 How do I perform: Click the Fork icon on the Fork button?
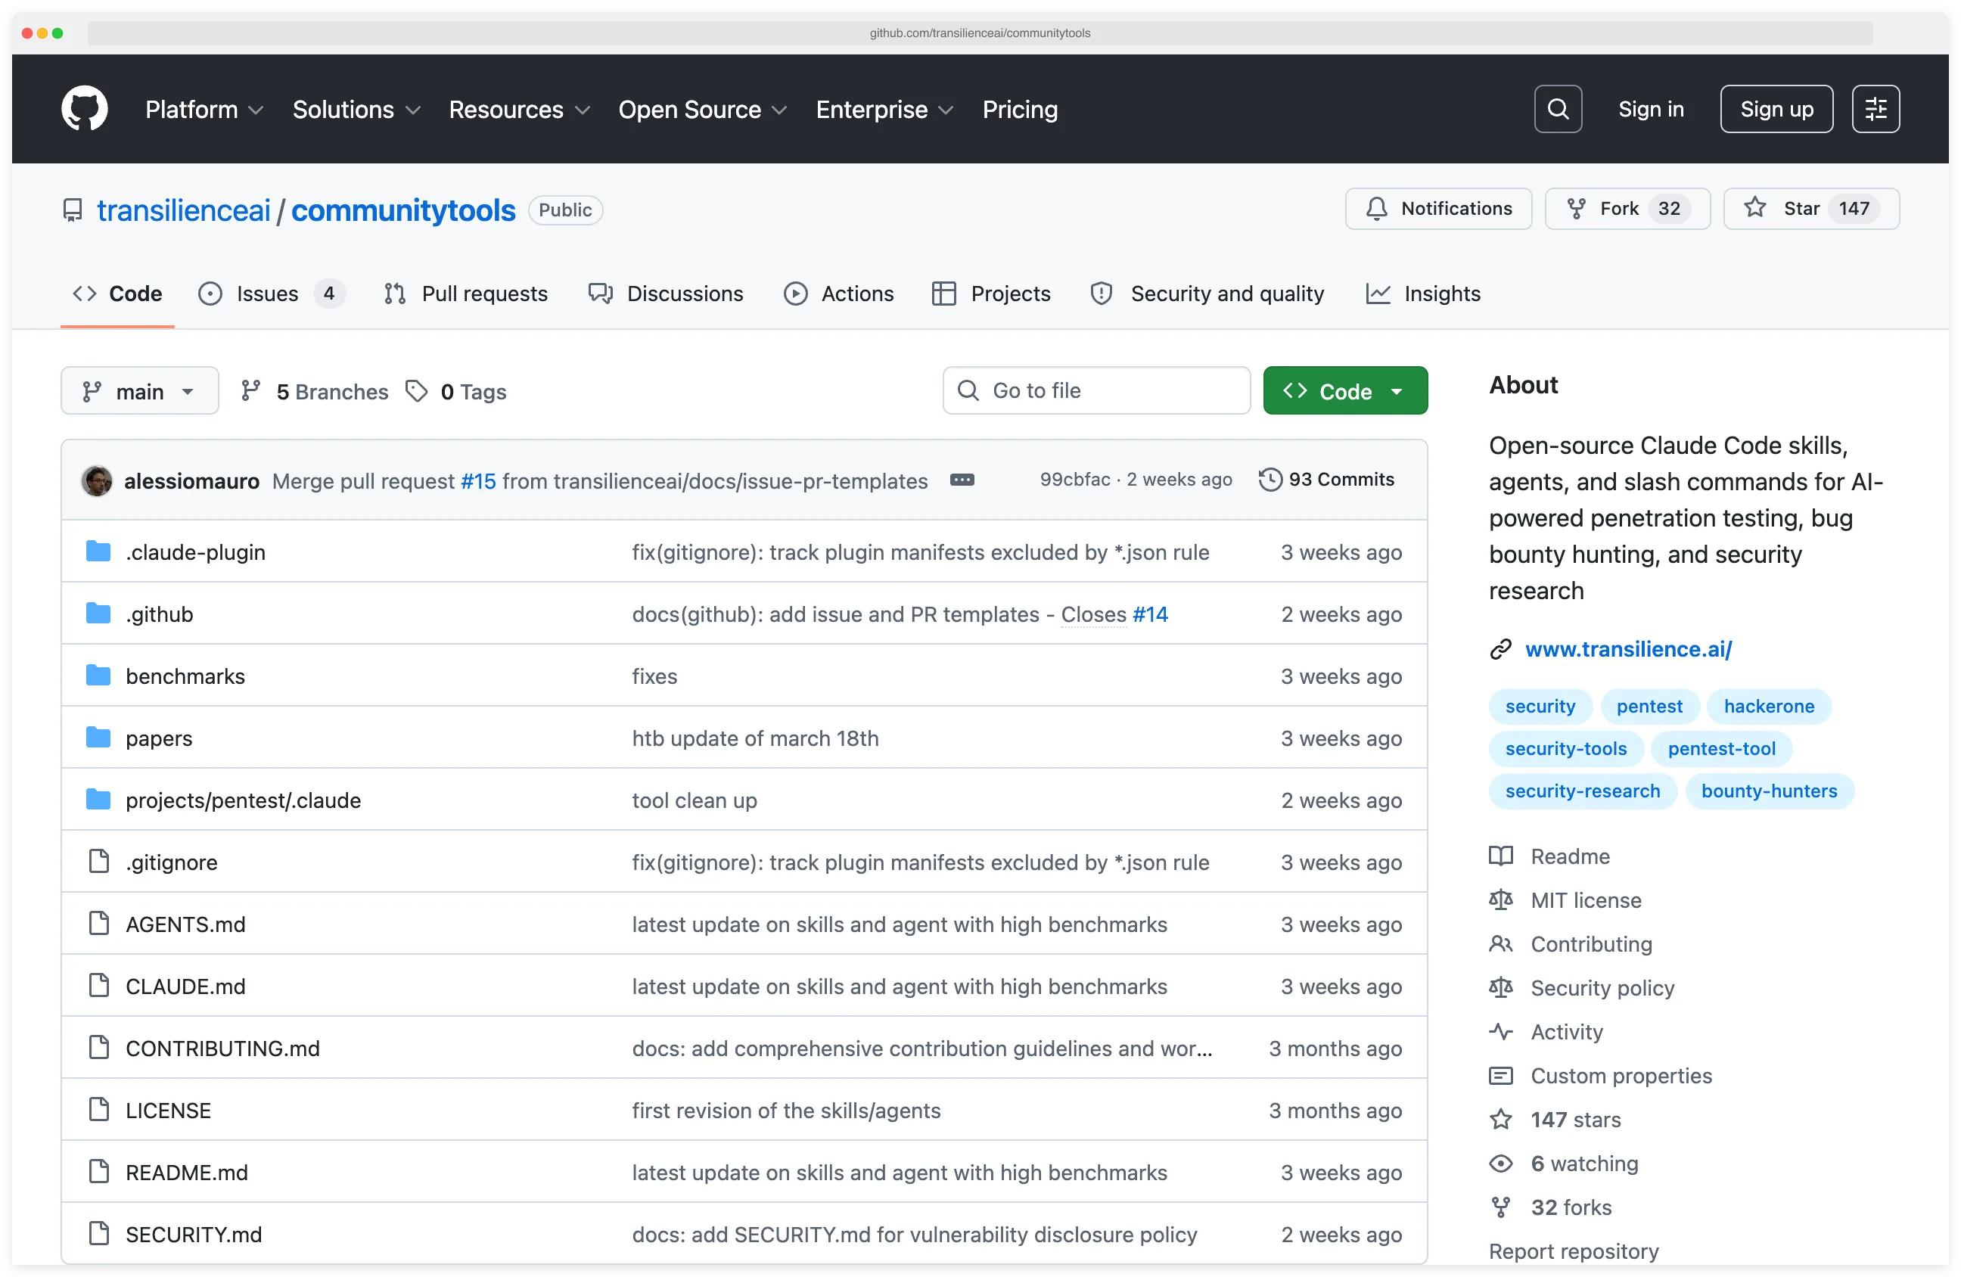[1576, 209]
